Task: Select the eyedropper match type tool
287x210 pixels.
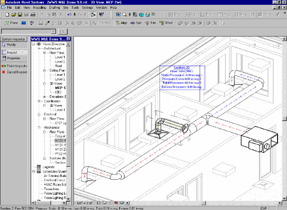Action: coord(47,23)
